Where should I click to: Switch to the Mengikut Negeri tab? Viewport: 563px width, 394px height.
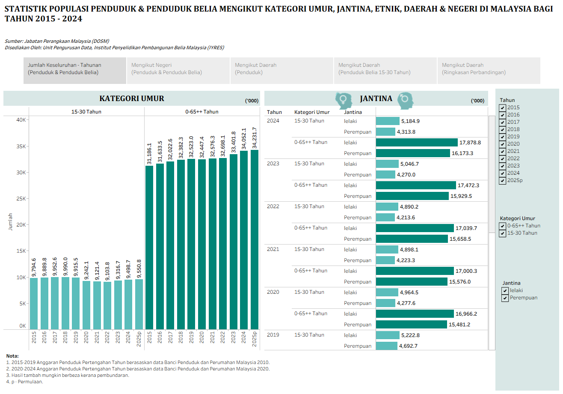[x=178, y=71]
